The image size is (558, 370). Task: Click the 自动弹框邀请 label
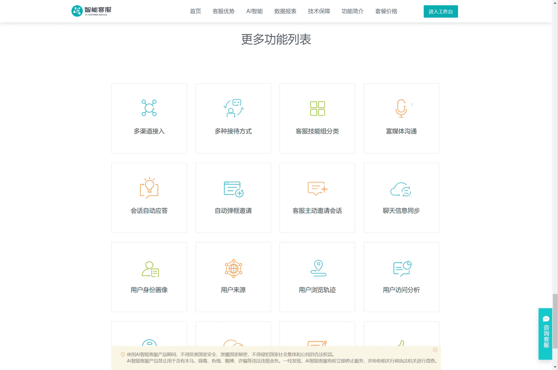233,211
